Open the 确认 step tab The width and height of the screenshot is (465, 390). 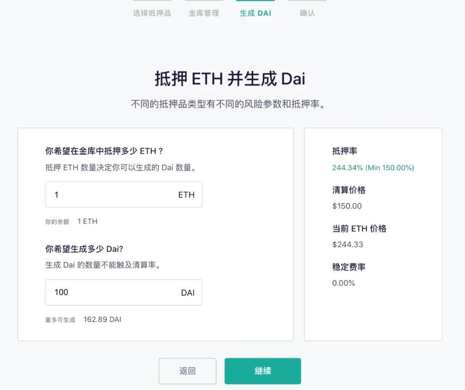307,13
